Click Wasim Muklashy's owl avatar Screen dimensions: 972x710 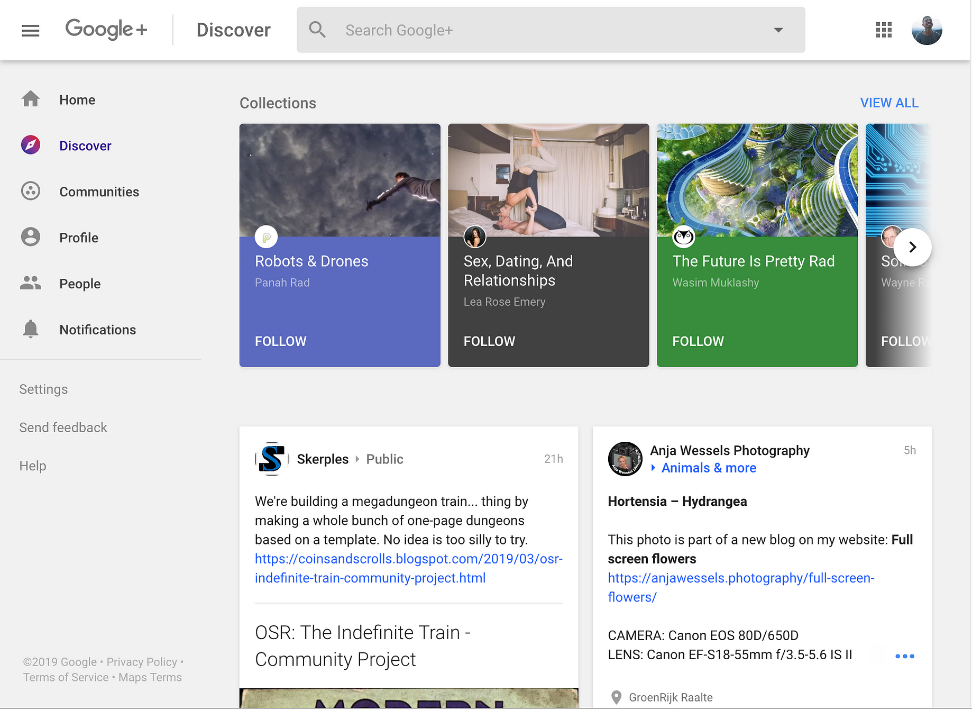point(684,237)
